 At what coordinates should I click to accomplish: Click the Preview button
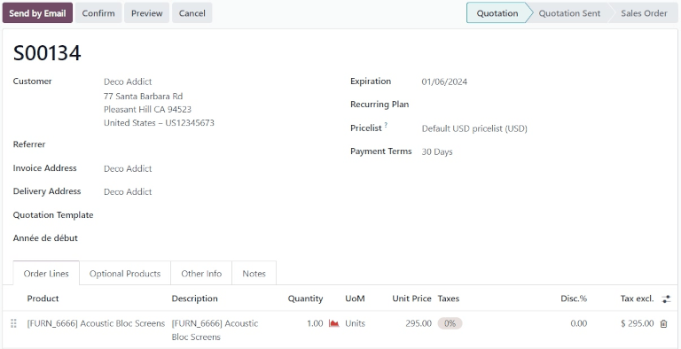147,13
